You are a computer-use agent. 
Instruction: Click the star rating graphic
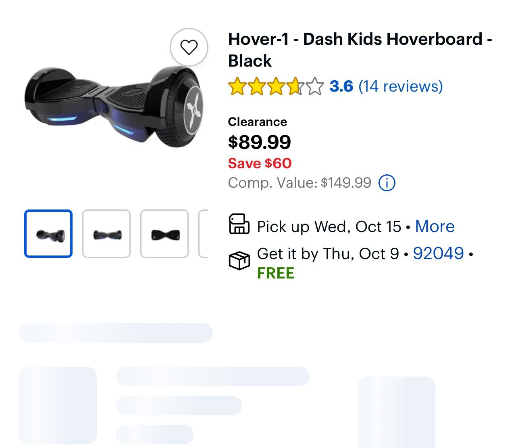(276, 86)
